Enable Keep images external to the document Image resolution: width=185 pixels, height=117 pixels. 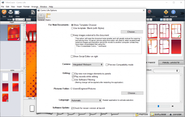[72, 35]
